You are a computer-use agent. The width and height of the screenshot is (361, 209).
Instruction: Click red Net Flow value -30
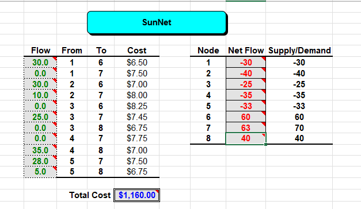[x=246, y=63]
